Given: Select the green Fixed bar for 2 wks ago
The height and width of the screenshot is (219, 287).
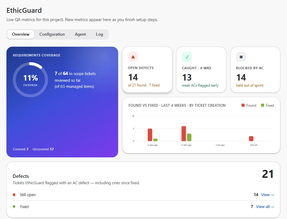Looking at the screenshot, I should 189,138.
